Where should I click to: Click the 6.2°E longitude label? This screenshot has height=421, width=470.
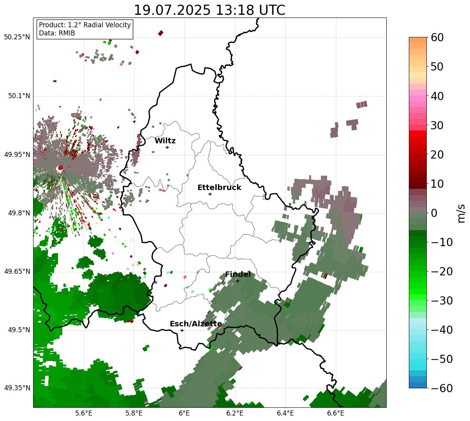pyautogui.click(x=235, y=413)
